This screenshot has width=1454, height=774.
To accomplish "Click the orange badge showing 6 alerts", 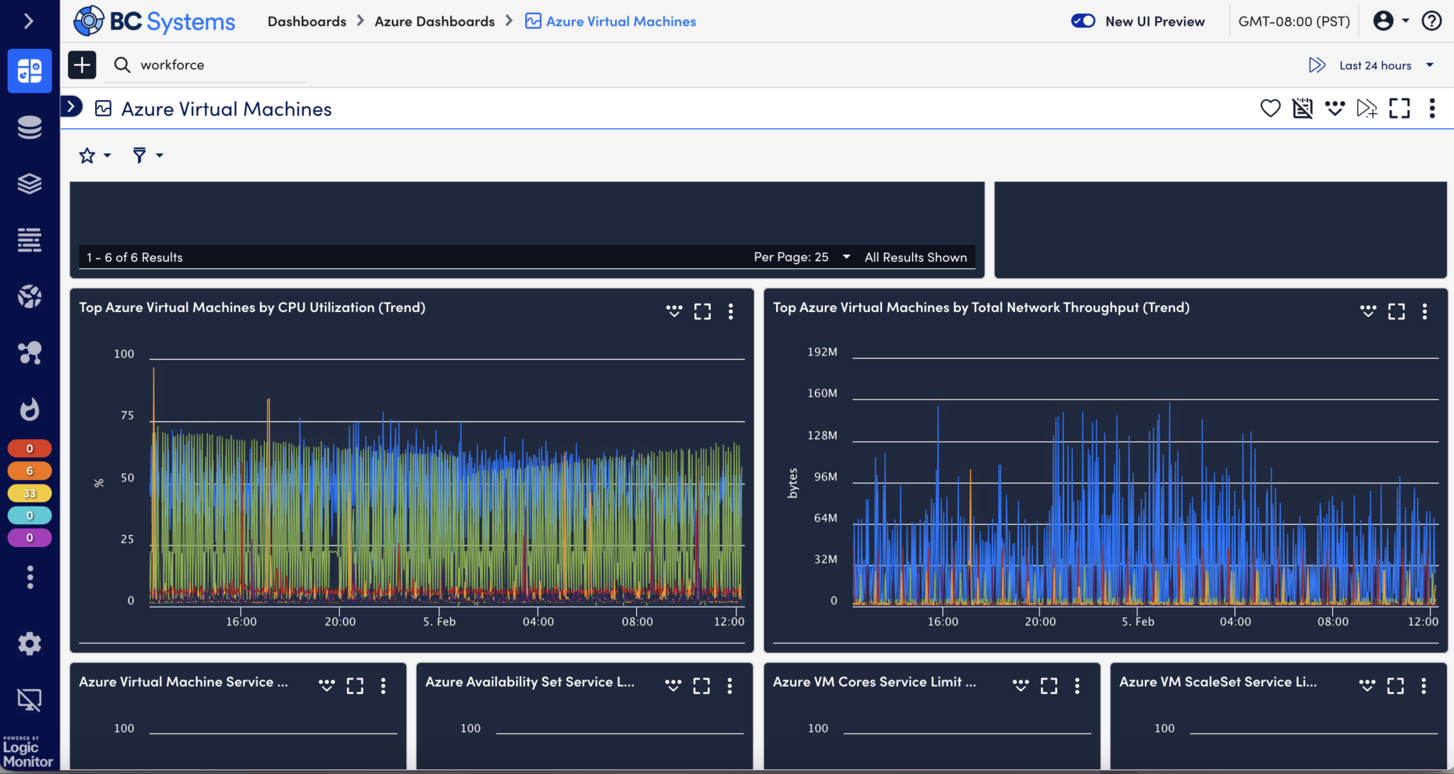I will click(x=29, y=470).
